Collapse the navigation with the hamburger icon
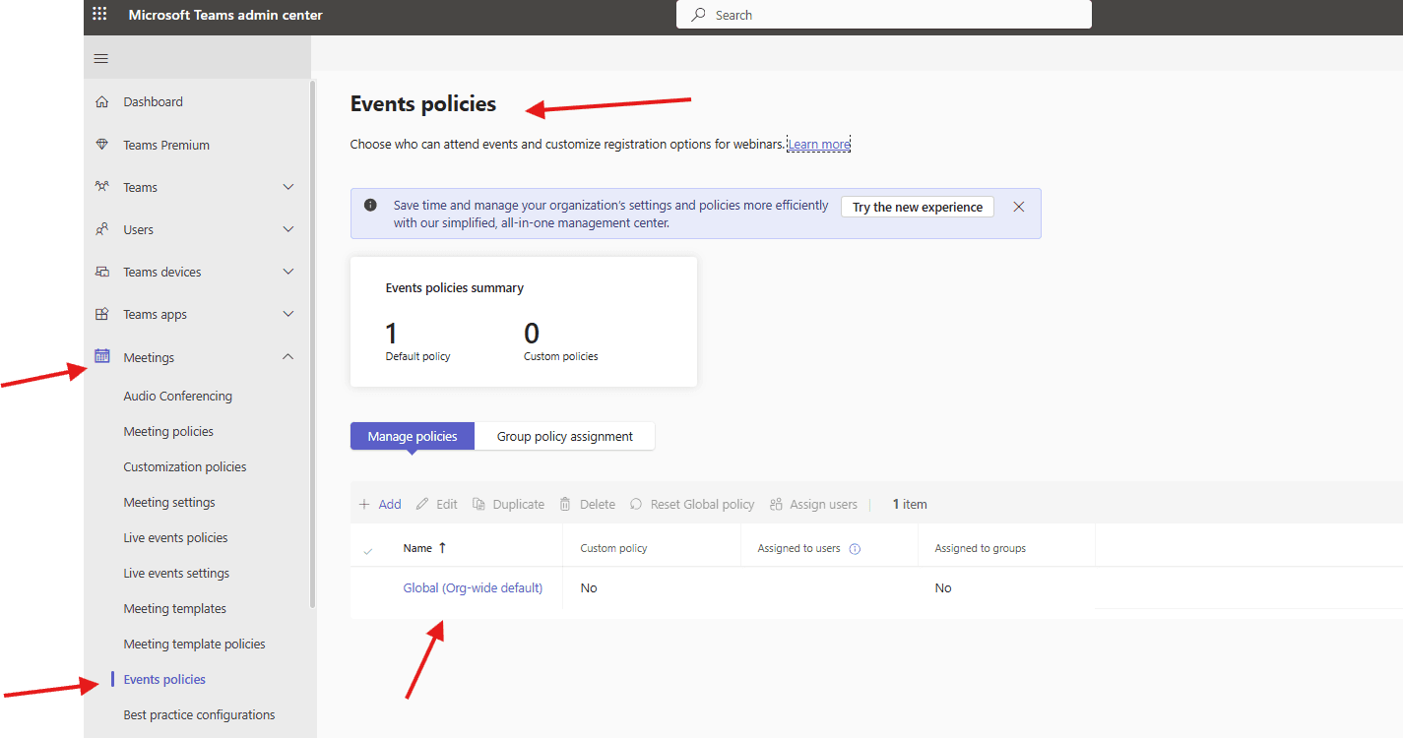The width and height of the screenshot is (1403, 738). (99, 58)
